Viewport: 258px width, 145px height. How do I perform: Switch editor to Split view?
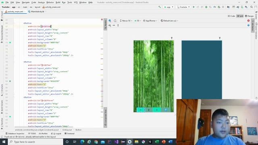tap(240, 16)
